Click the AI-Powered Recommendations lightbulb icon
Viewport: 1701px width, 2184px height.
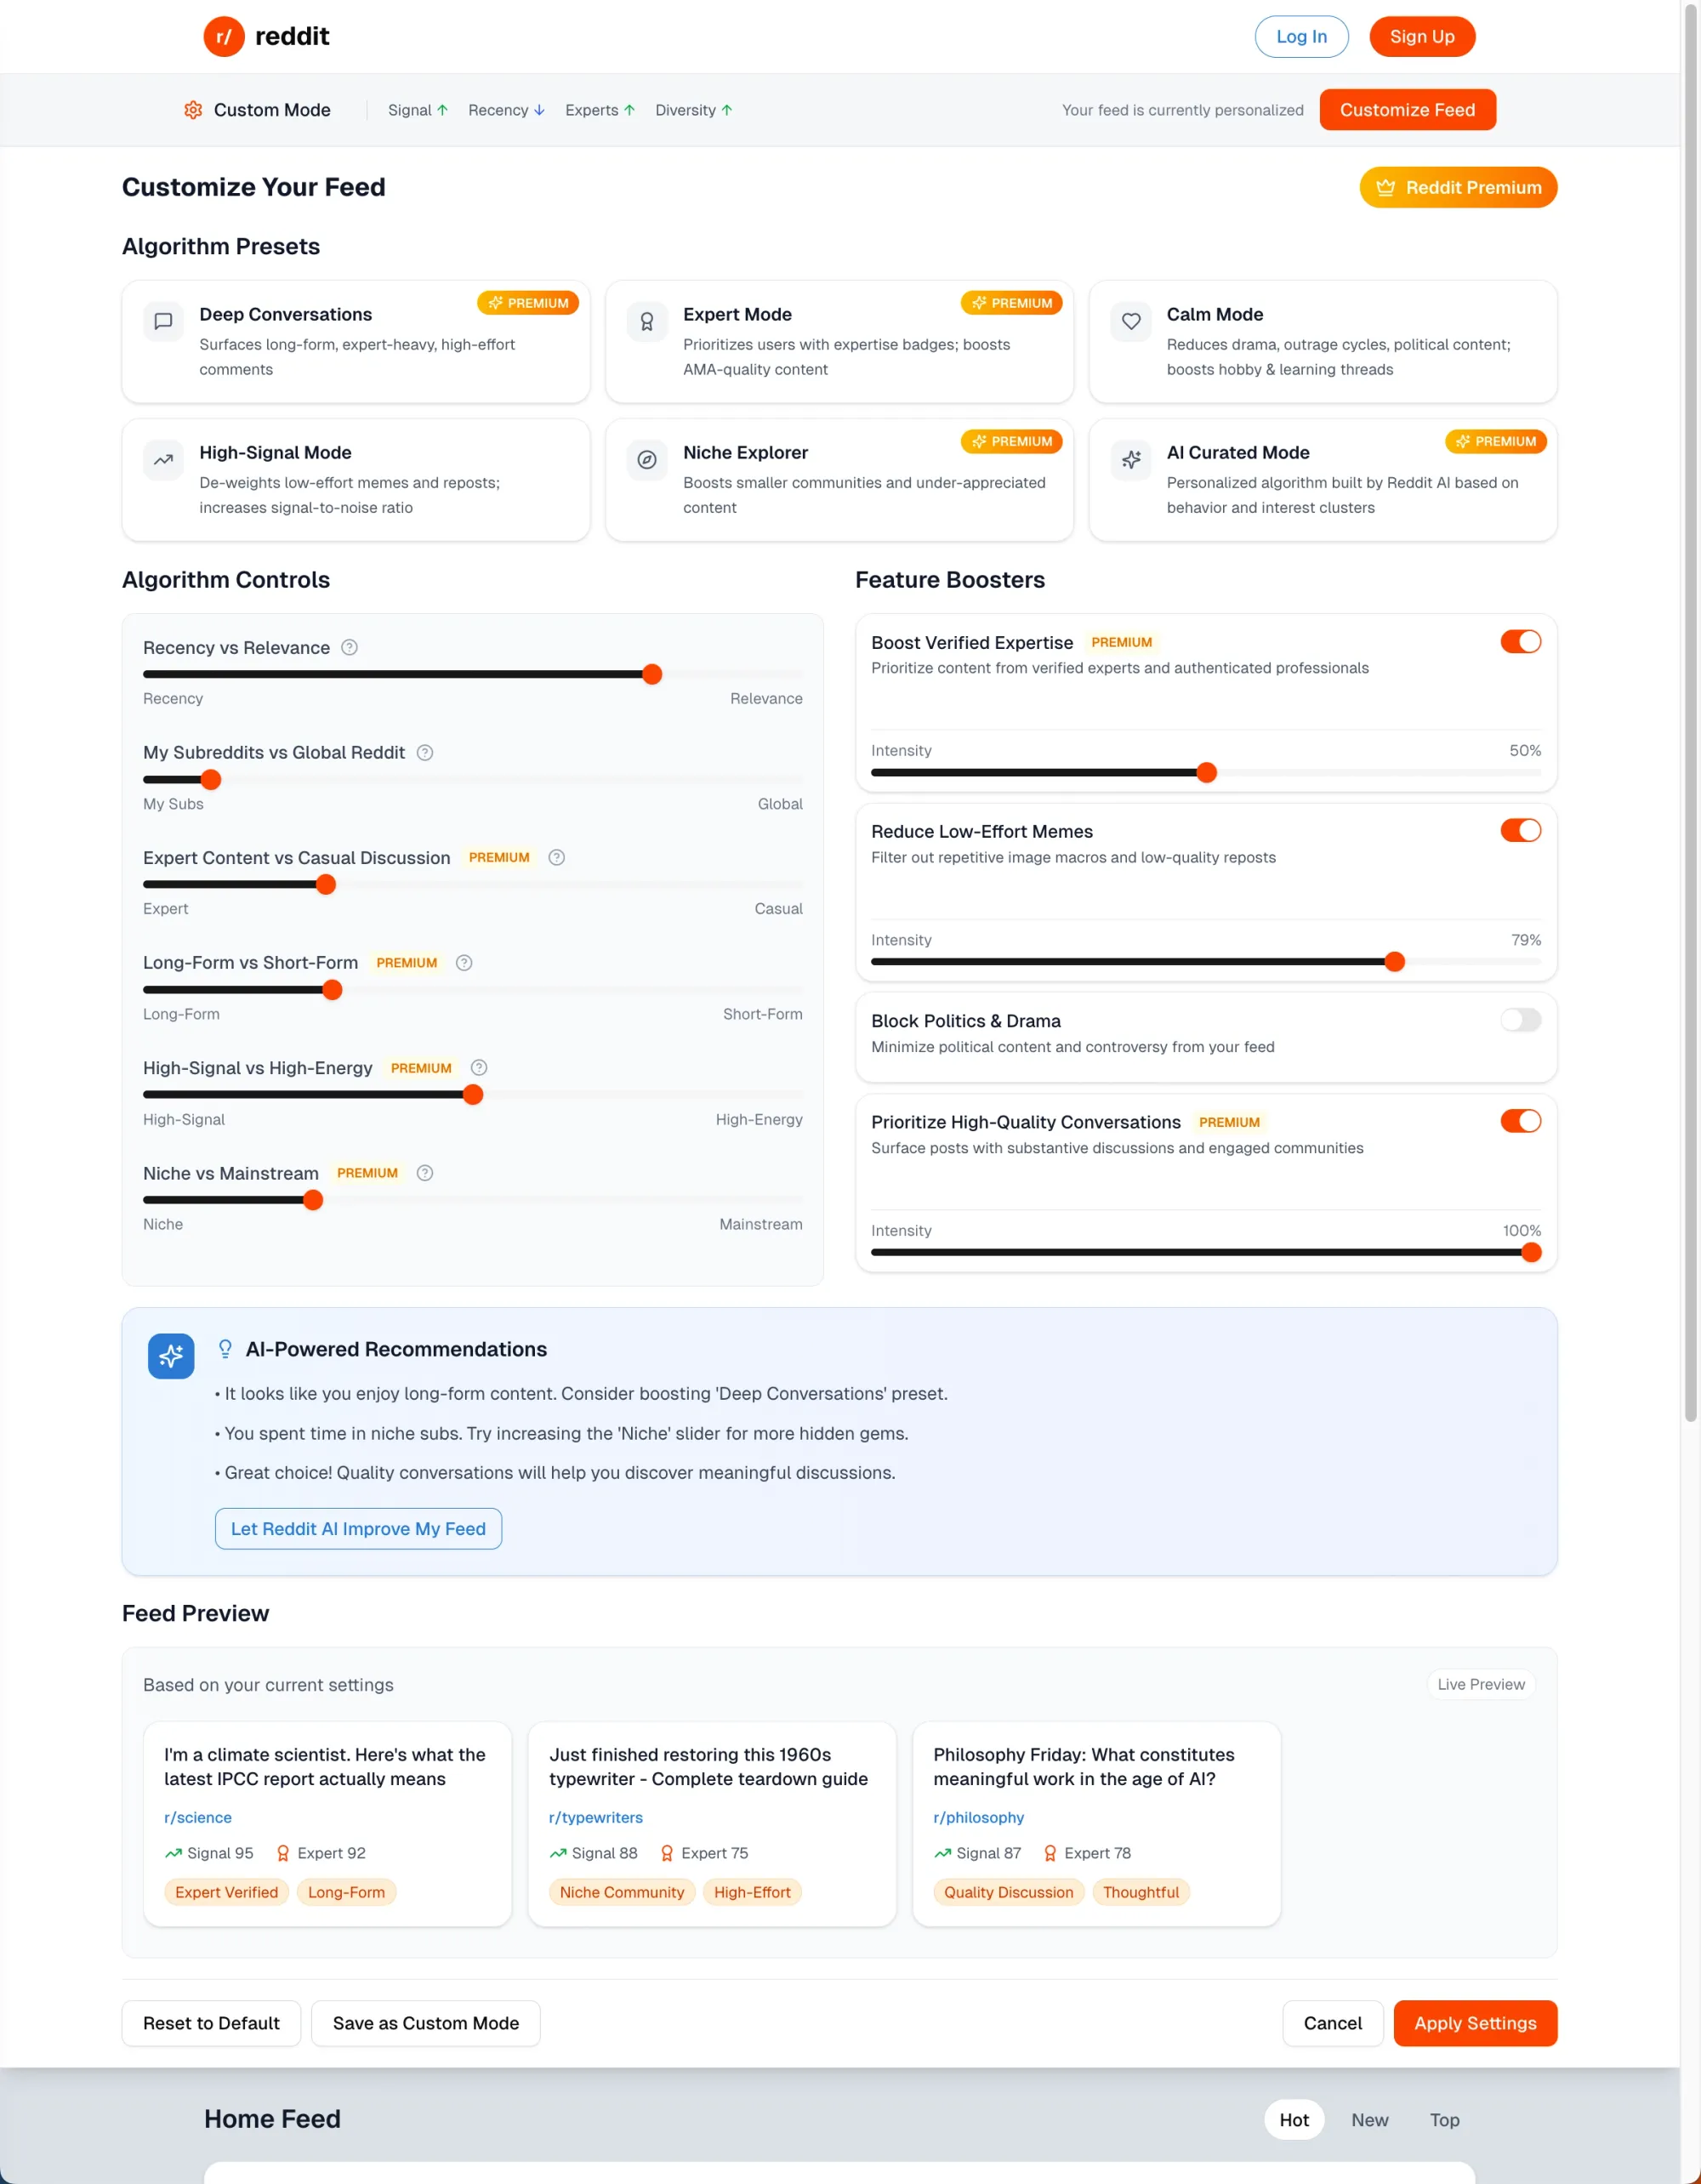[225, 1348]
